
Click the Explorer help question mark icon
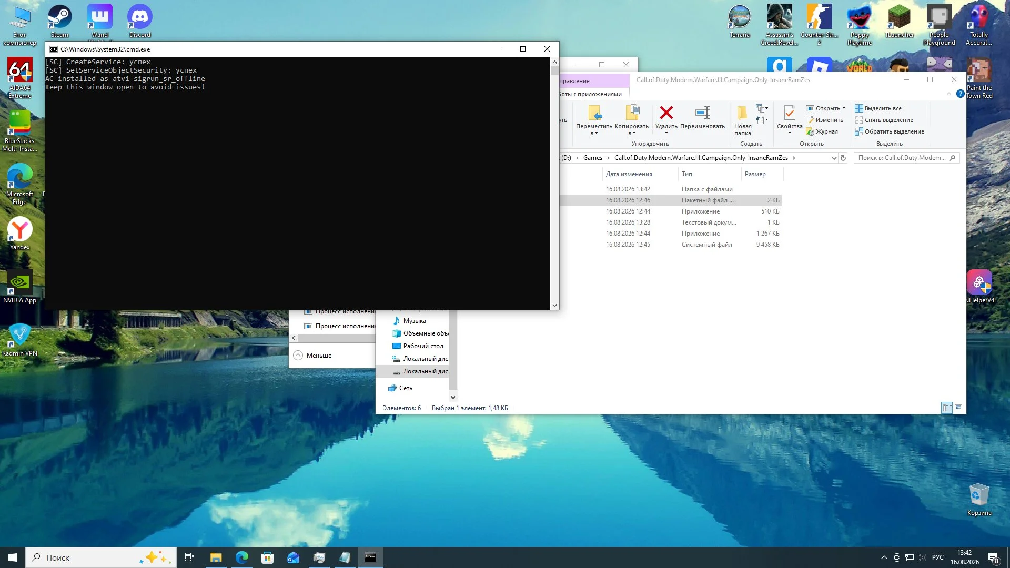[960, 94]
